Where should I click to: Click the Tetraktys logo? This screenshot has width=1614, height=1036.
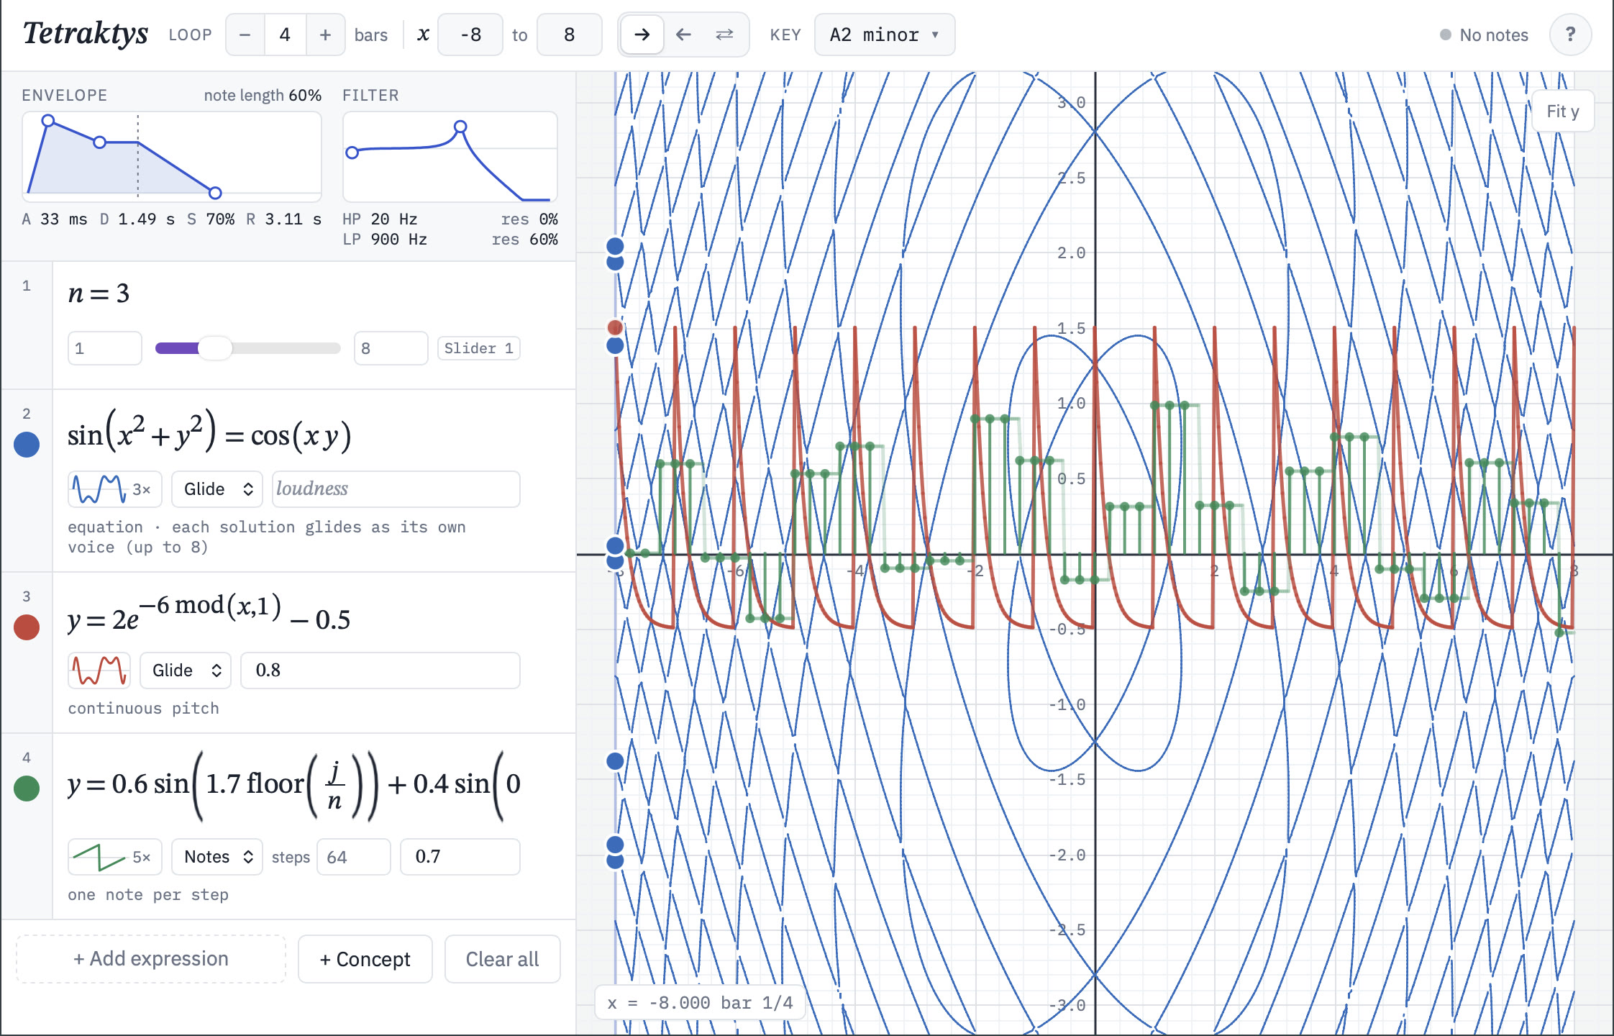pyautogui.click(x=86, y=33)
